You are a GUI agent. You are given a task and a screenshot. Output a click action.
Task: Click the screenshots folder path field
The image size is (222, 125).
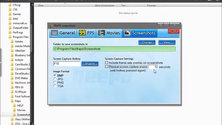(x=114, y=49)
